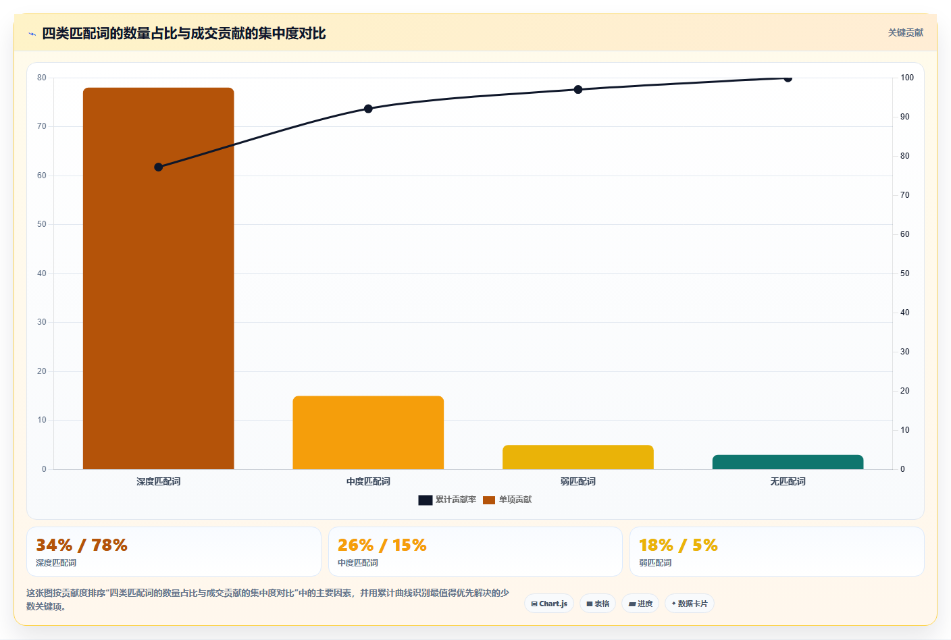The height and width of the screenshot is (640, 951).
Task: Click the dark 累计贡献率 legend color box
Action: (x=425, y=500)
